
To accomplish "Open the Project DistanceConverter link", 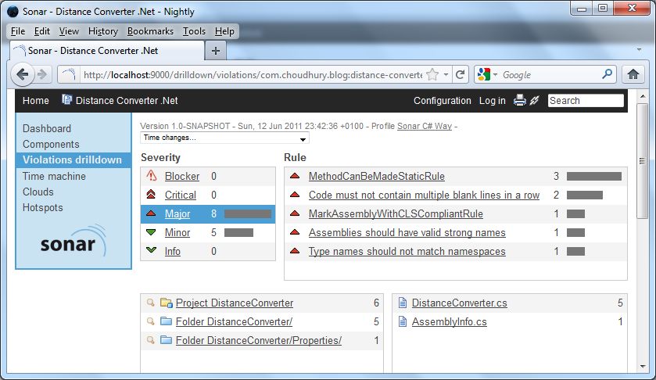I will [x=235, y=303].
